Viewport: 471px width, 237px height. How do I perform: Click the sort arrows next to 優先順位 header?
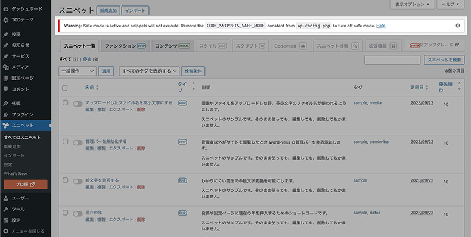click(459, 86)
